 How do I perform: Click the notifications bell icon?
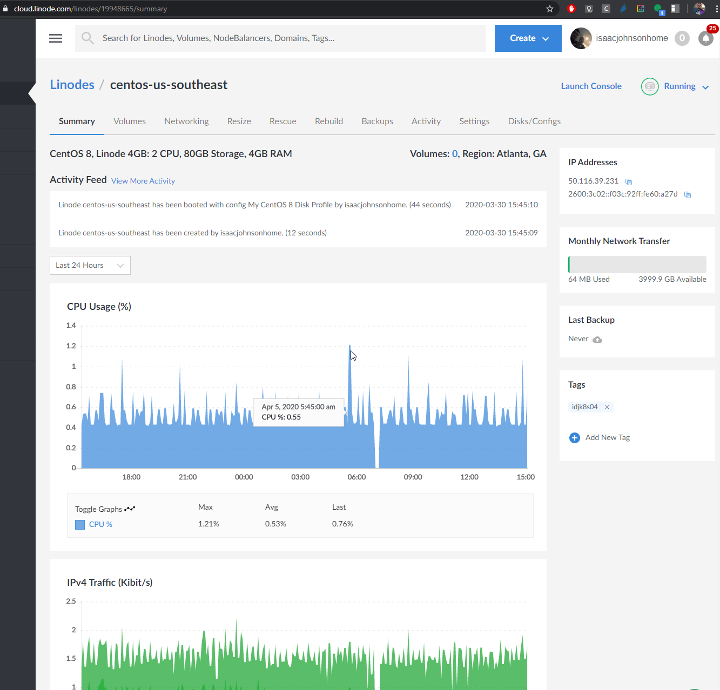pyautogui.click(x=705, y=38)
